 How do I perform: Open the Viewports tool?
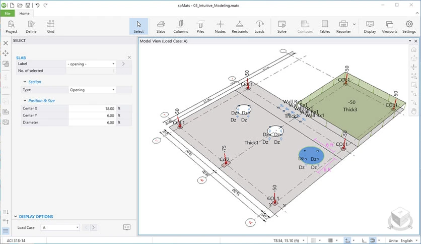(x=390, y=27)
